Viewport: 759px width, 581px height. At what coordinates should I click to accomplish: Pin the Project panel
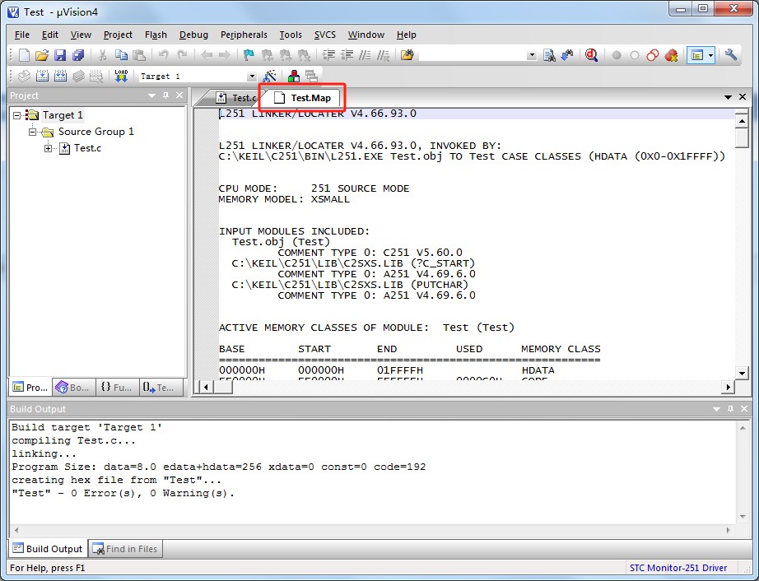tap(166, 95)
